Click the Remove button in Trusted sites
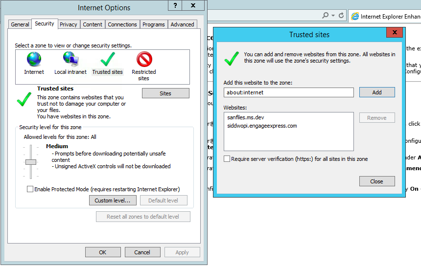The height and width of the screenshot is (267, 421). [377, 118]
